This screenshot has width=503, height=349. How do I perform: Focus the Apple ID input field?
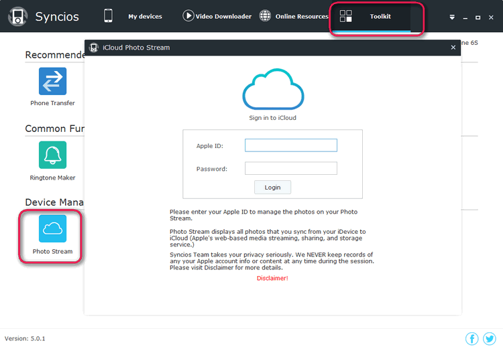click(x=291, y=145)
